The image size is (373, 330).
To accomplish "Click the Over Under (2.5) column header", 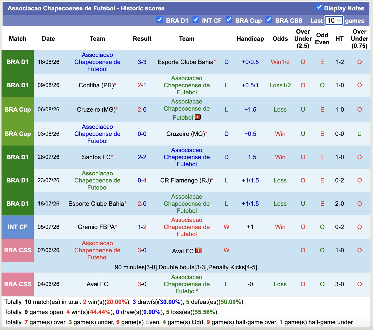I will 303,39.
